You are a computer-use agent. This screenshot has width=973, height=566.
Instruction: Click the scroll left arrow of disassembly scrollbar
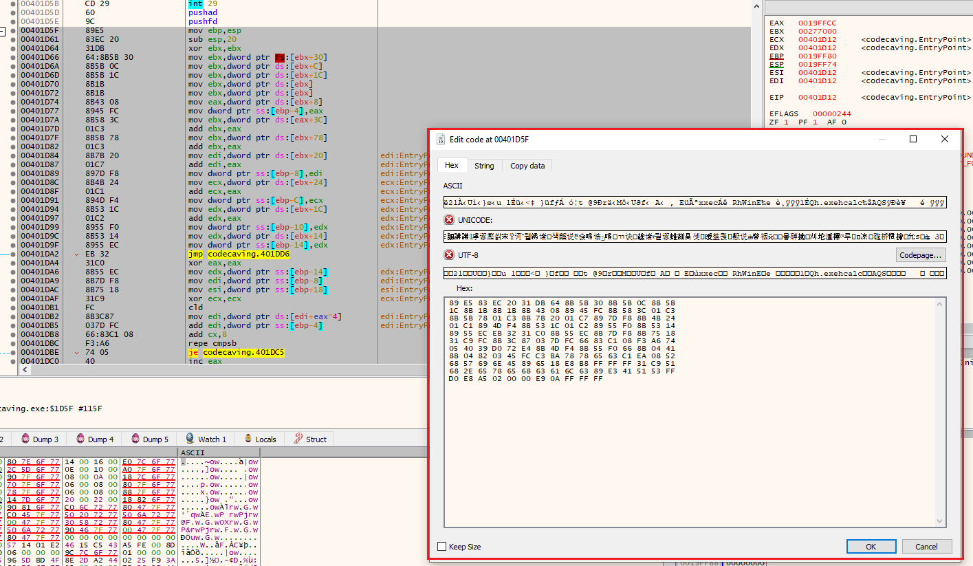tap(25, 369)
